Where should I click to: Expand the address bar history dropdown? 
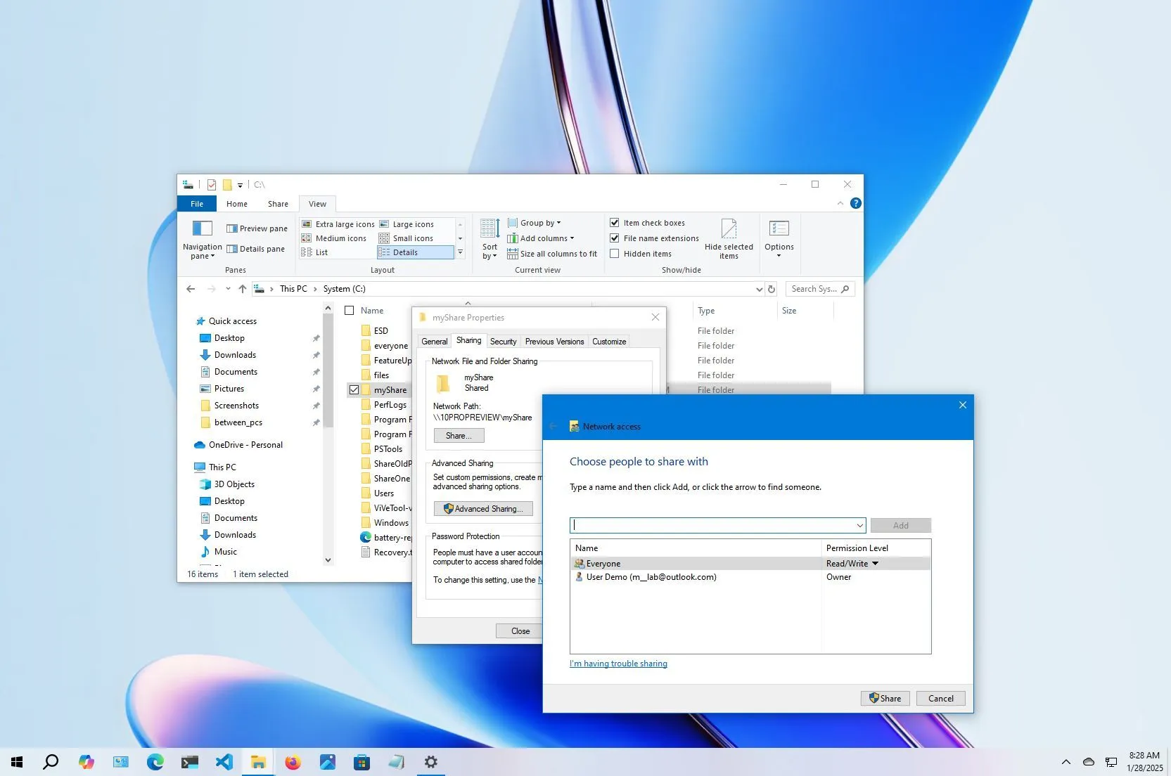pos(758,288)
